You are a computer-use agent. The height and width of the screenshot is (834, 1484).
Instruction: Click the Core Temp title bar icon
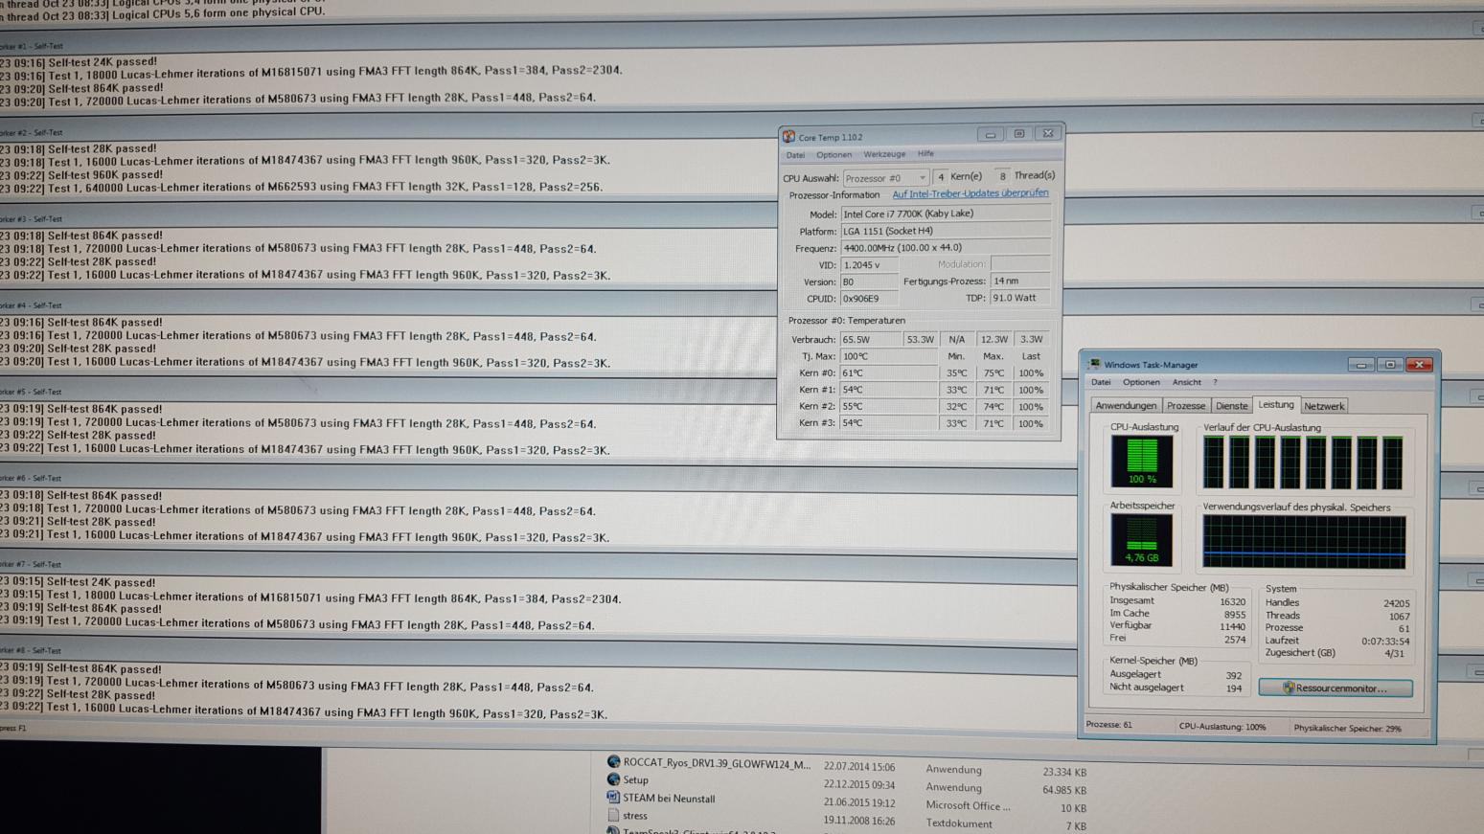point(788,137)
